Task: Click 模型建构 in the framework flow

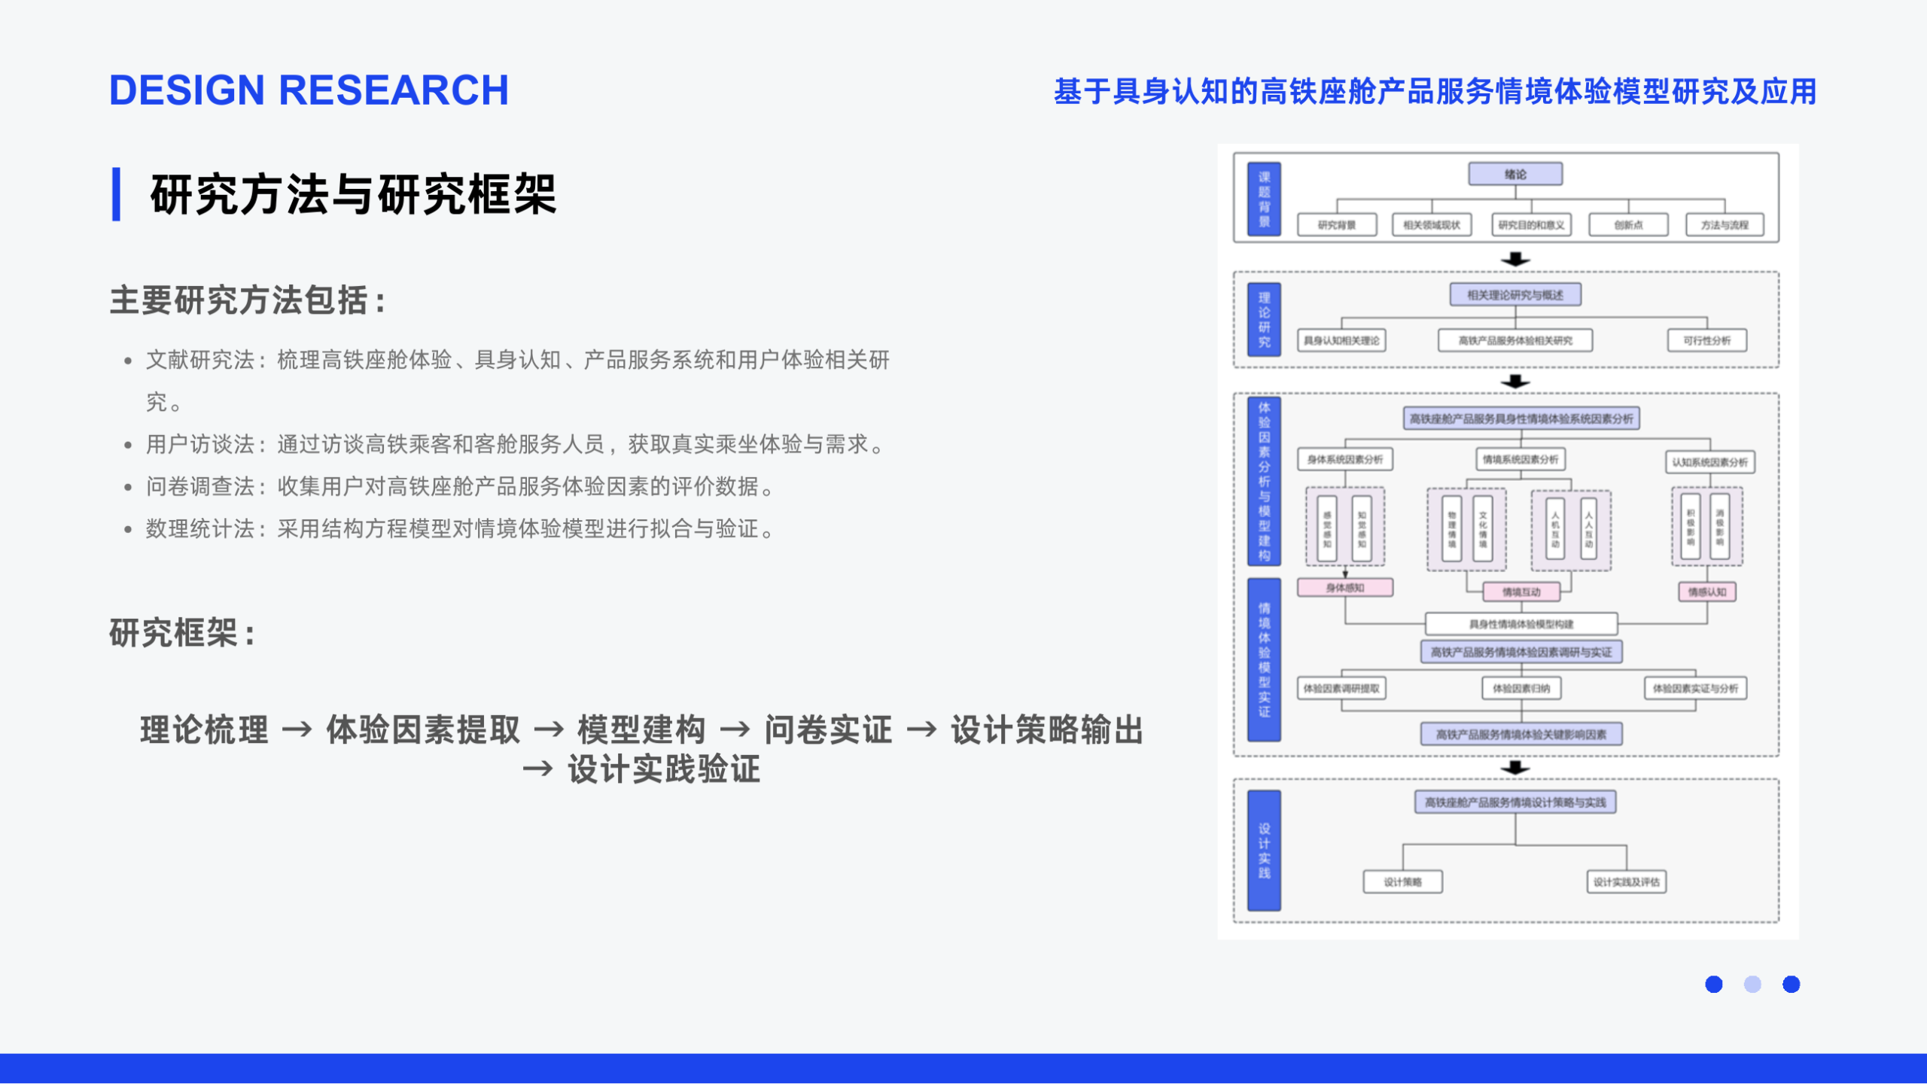Action: click(641, 730)
